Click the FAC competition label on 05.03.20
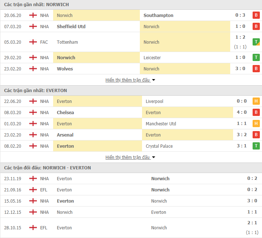Screen dimensions: 262x238 coord(44,42)
